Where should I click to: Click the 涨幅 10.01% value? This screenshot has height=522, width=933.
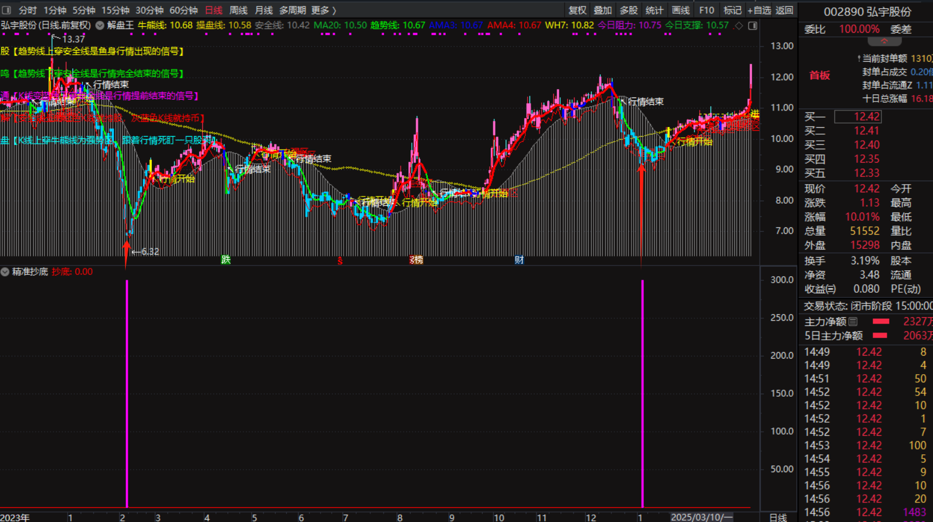(862, 217)
